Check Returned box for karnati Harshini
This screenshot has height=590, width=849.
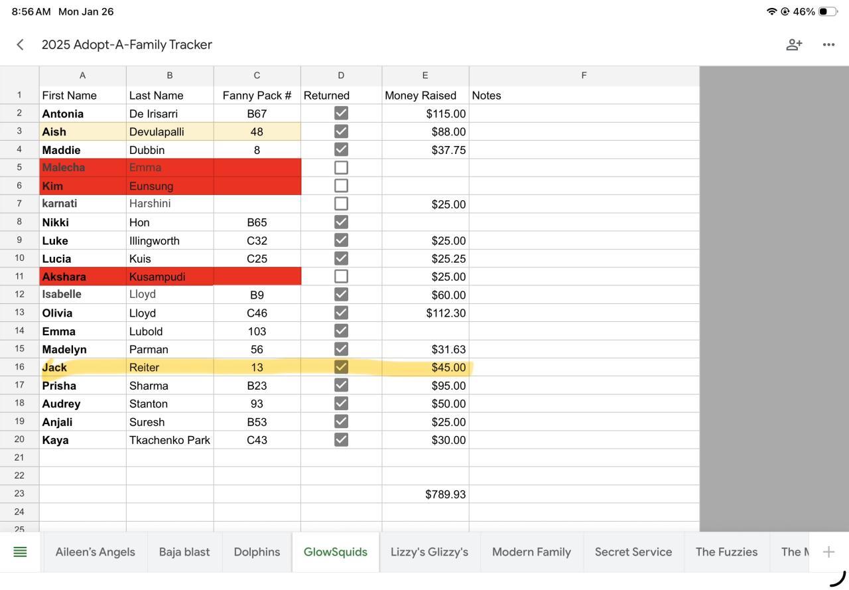tap(341, 204)
